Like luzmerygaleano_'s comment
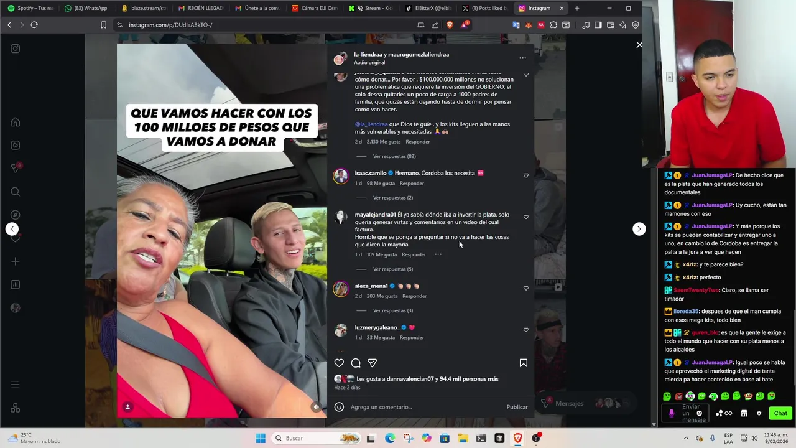 click(x=526, y=330)
